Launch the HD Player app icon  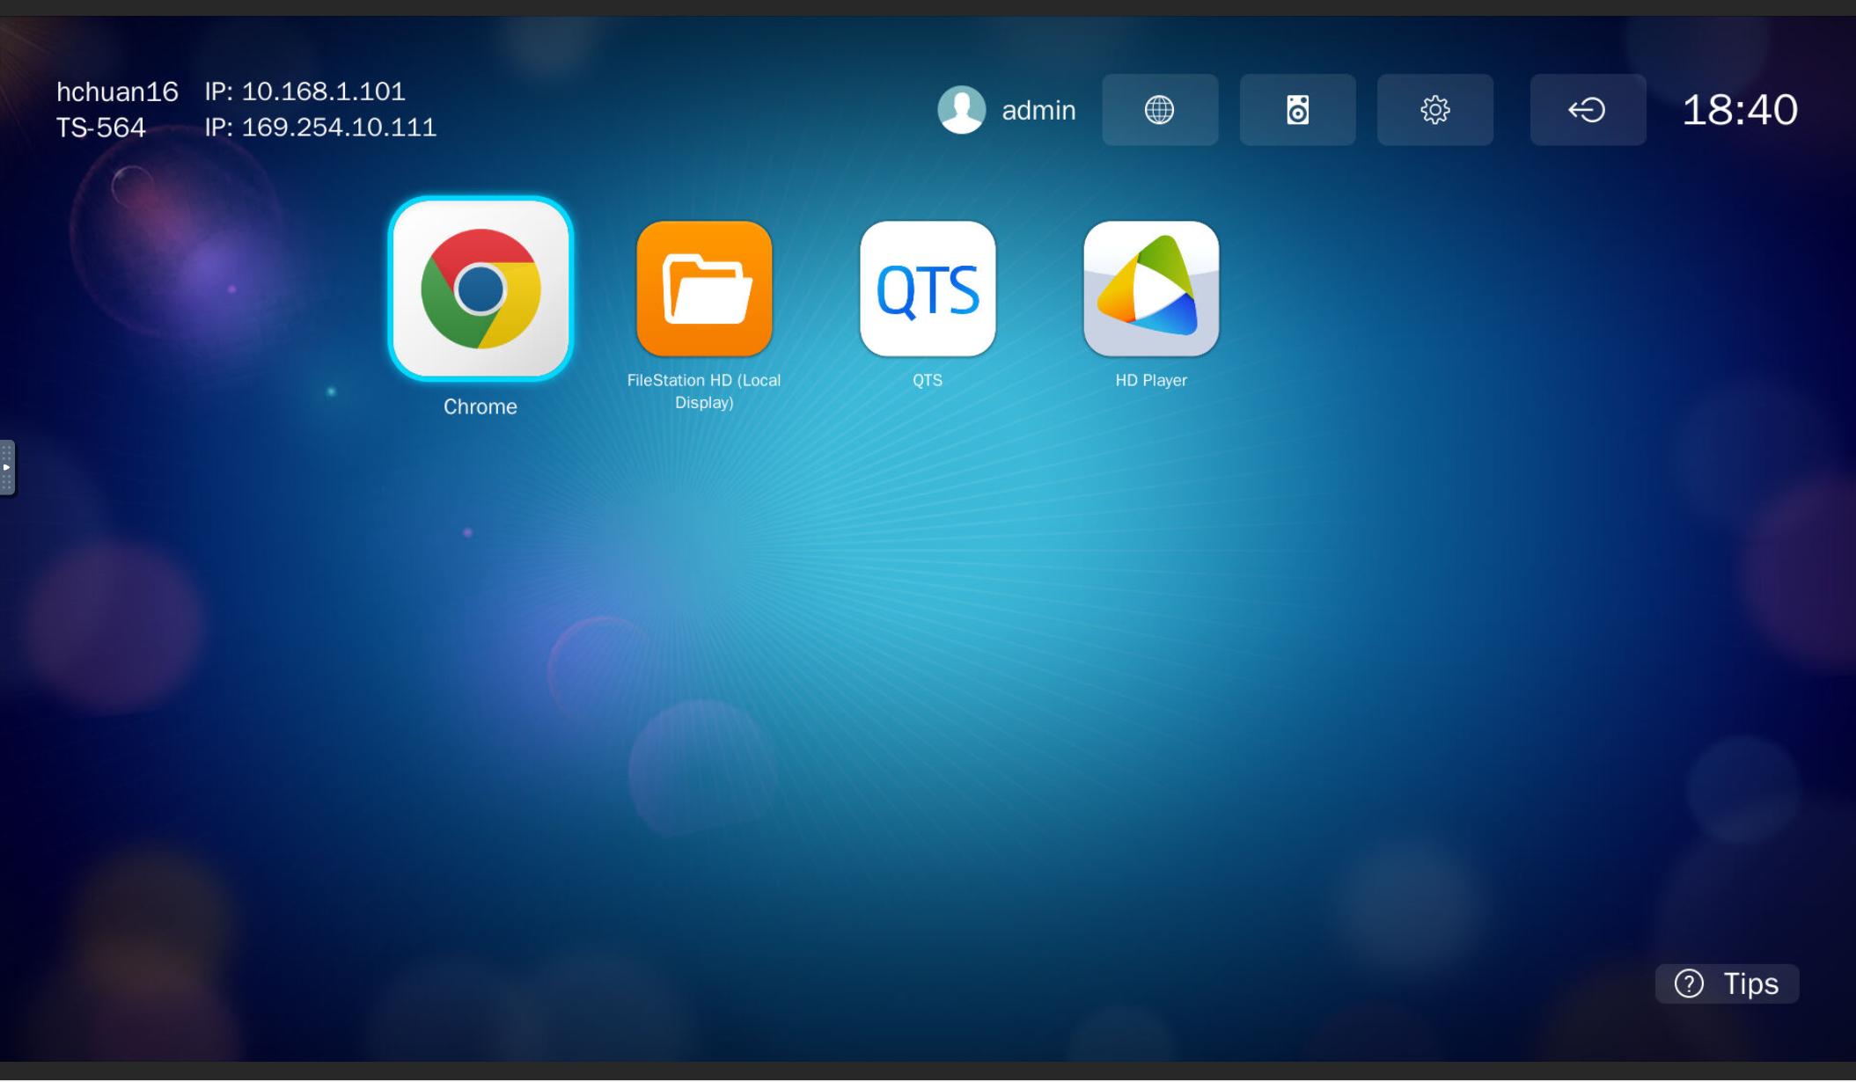coord(1151,289)
